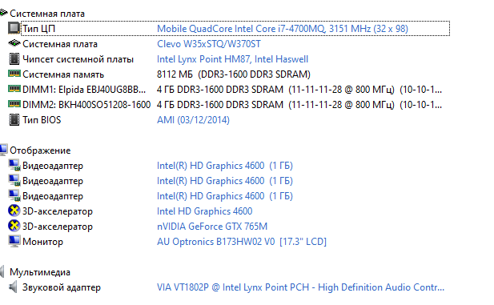
Task: Open the VIA VT1802P audio controller link
Action: point(300,287)
